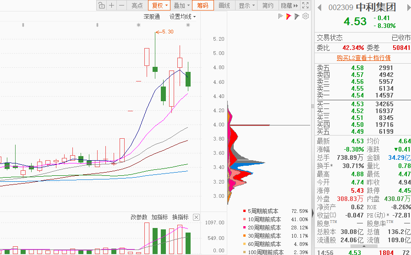Click the last sun info marker above chart
This screenshot has height=255, width=411.
[188, 25]
